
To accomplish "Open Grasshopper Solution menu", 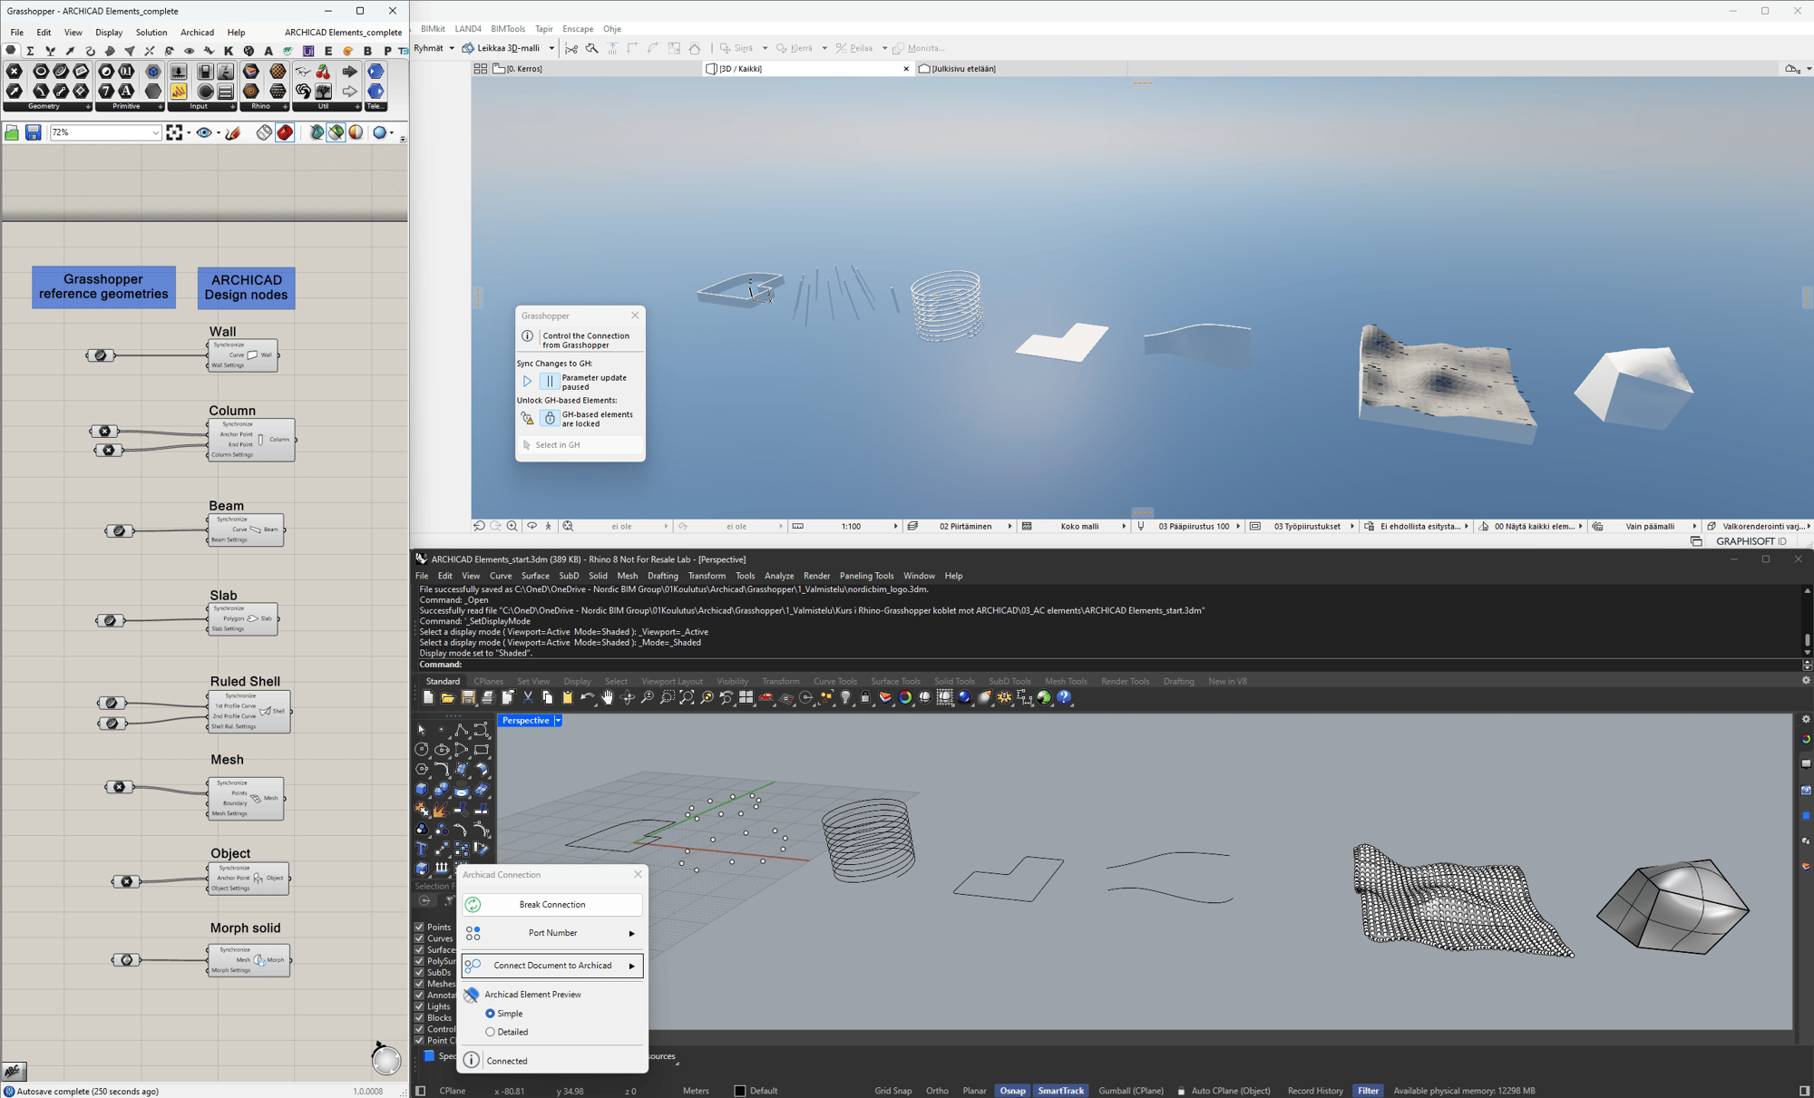I will [x=151, y=33].
